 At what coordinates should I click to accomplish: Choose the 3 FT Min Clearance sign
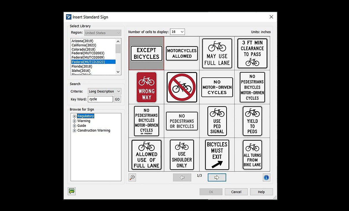252,54
